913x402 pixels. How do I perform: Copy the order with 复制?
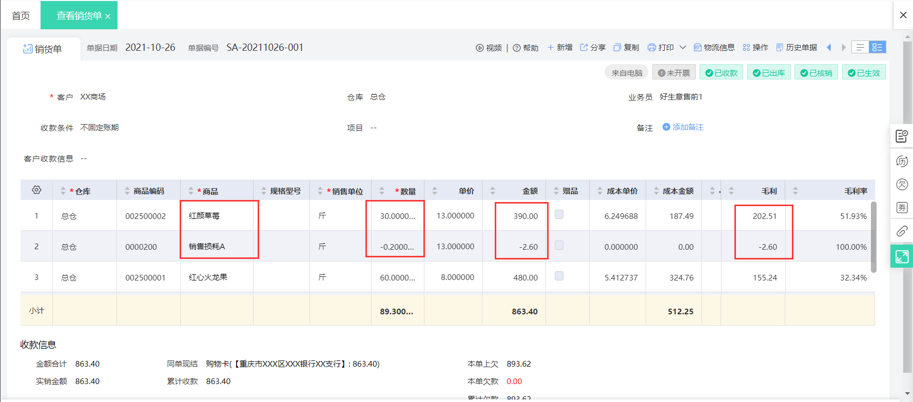[x=626, y=48]
